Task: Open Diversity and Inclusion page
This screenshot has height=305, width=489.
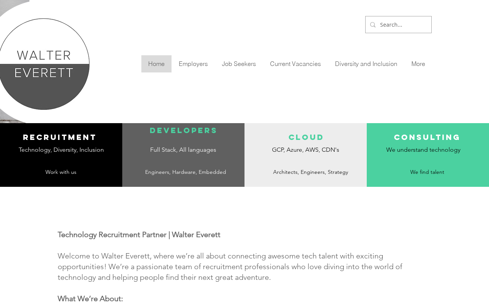Action: (366, 64)
